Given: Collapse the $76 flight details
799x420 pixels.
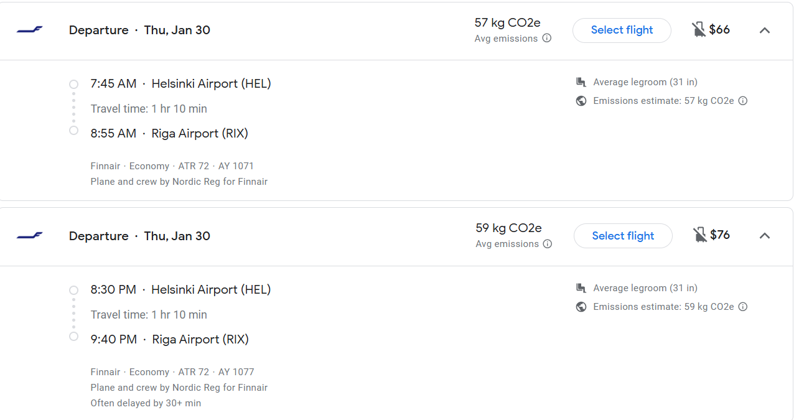Looking at the screenshot, I should pyautogui.click(x=765, y=235).
